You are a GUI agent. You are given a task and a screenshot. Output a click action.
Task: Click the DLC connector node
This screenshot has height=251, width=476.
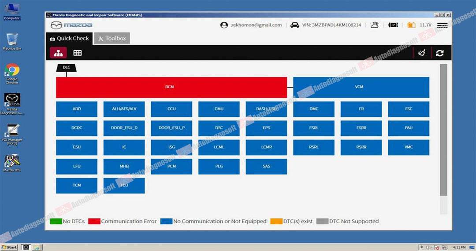click(66, 68)
